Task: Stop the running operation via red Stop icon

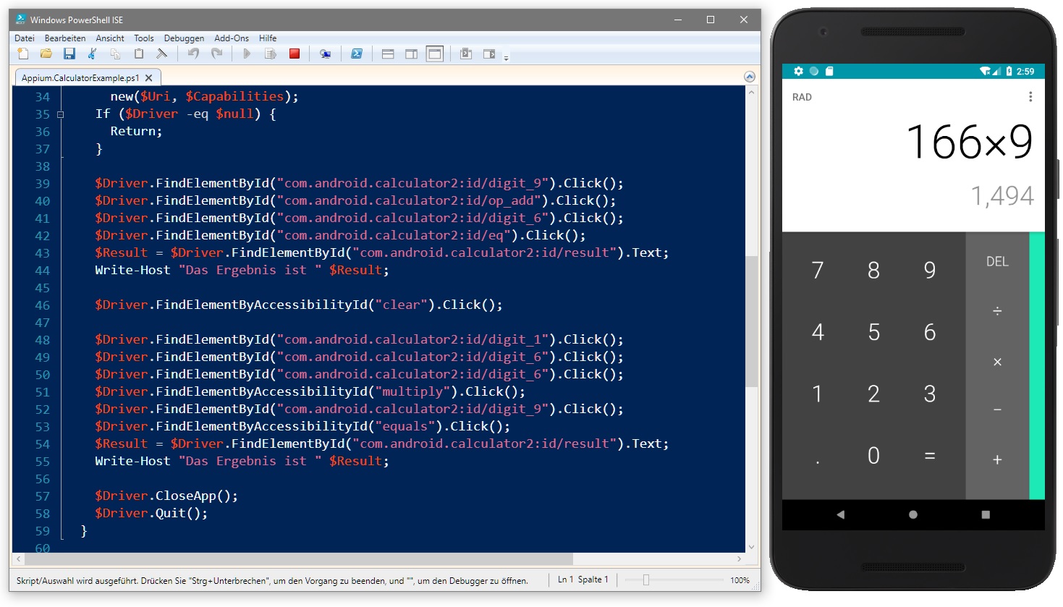Action: point(295,54)
